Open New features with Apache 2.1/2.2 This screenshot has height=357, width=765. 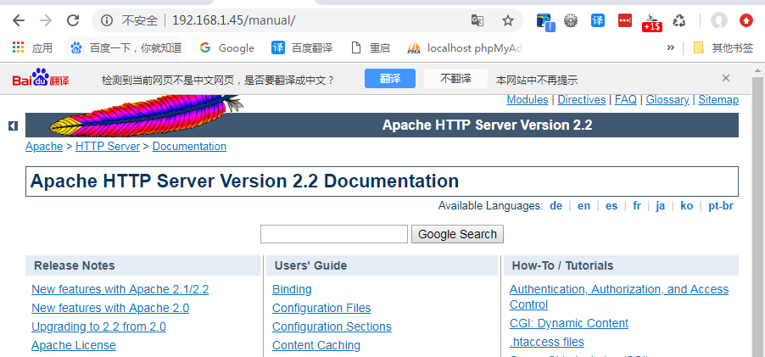point(120,290)
